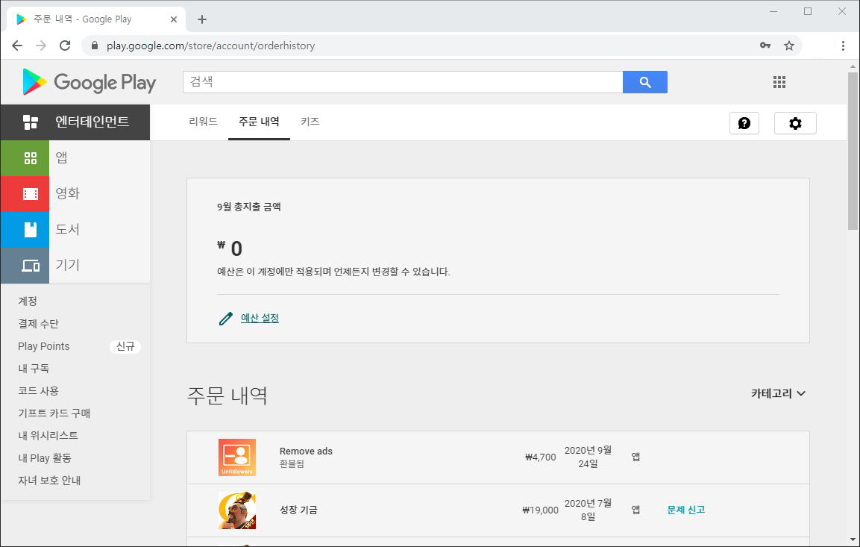Click the ₩4,700 price text
The width and height of the screenshot is (860, 547).
point(540,457)
